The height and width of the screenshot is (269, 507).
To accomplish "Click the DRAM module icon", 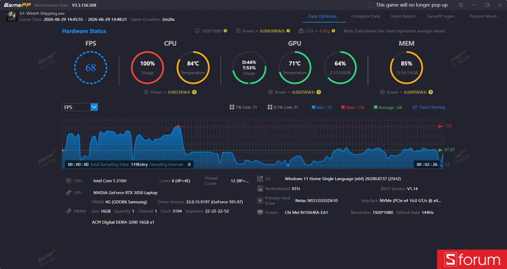I will pyautogui.click(x=68, y=211).
